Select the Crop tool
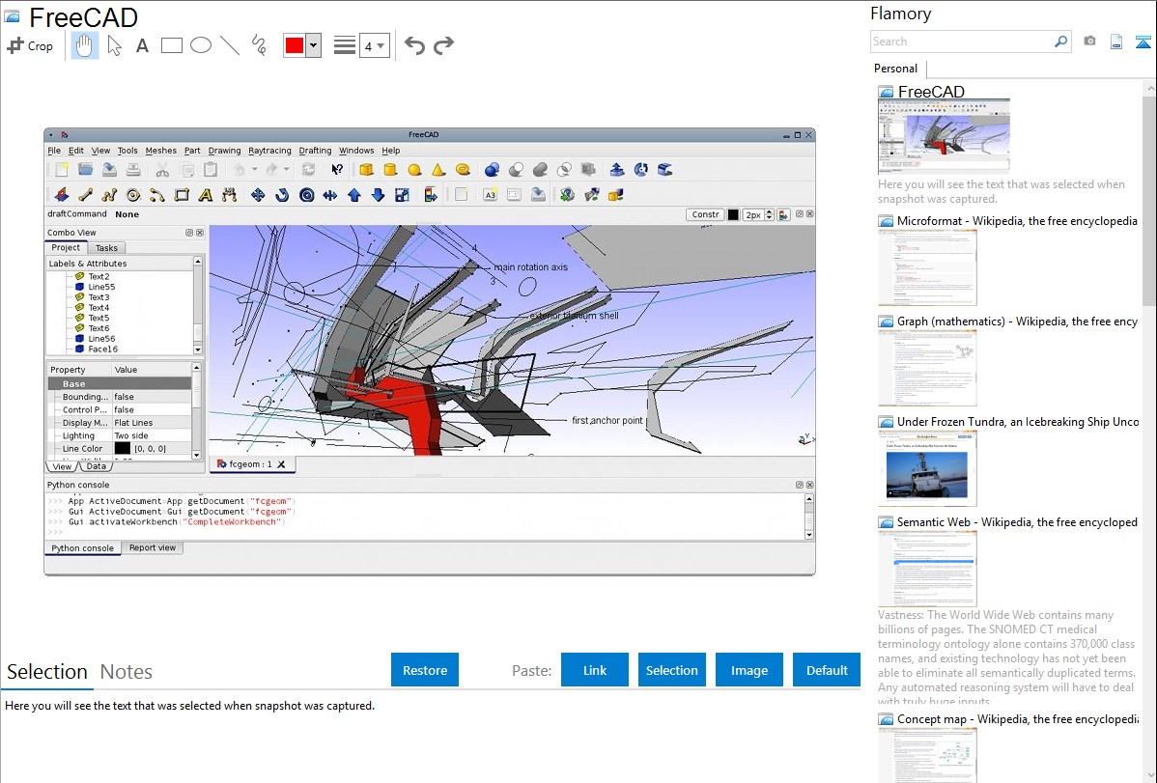This screenshot has width=1157, height=783. click(30, 45)
